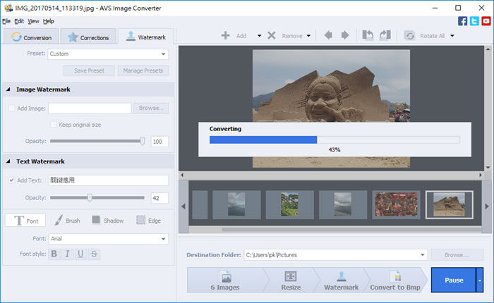494x303 pixels.
Task: Toggle Bold font style
Action: (54, 254)
